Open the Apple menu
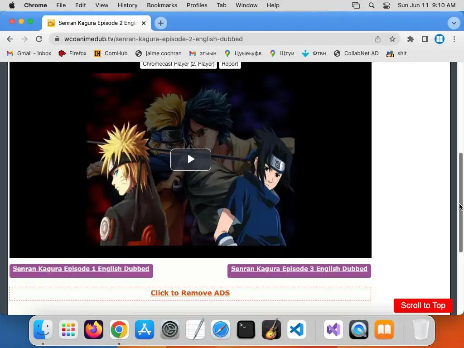 [12, 5]
